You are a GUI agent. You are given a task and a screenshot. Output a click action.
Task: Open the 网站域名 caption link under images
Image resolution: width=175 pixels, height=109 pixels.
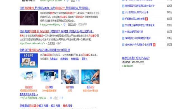[70, 87]
